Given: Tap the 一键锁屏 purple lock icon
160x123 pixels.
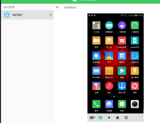Looking at the screenshot, I should pyautogui.click(x=122, y=25).
